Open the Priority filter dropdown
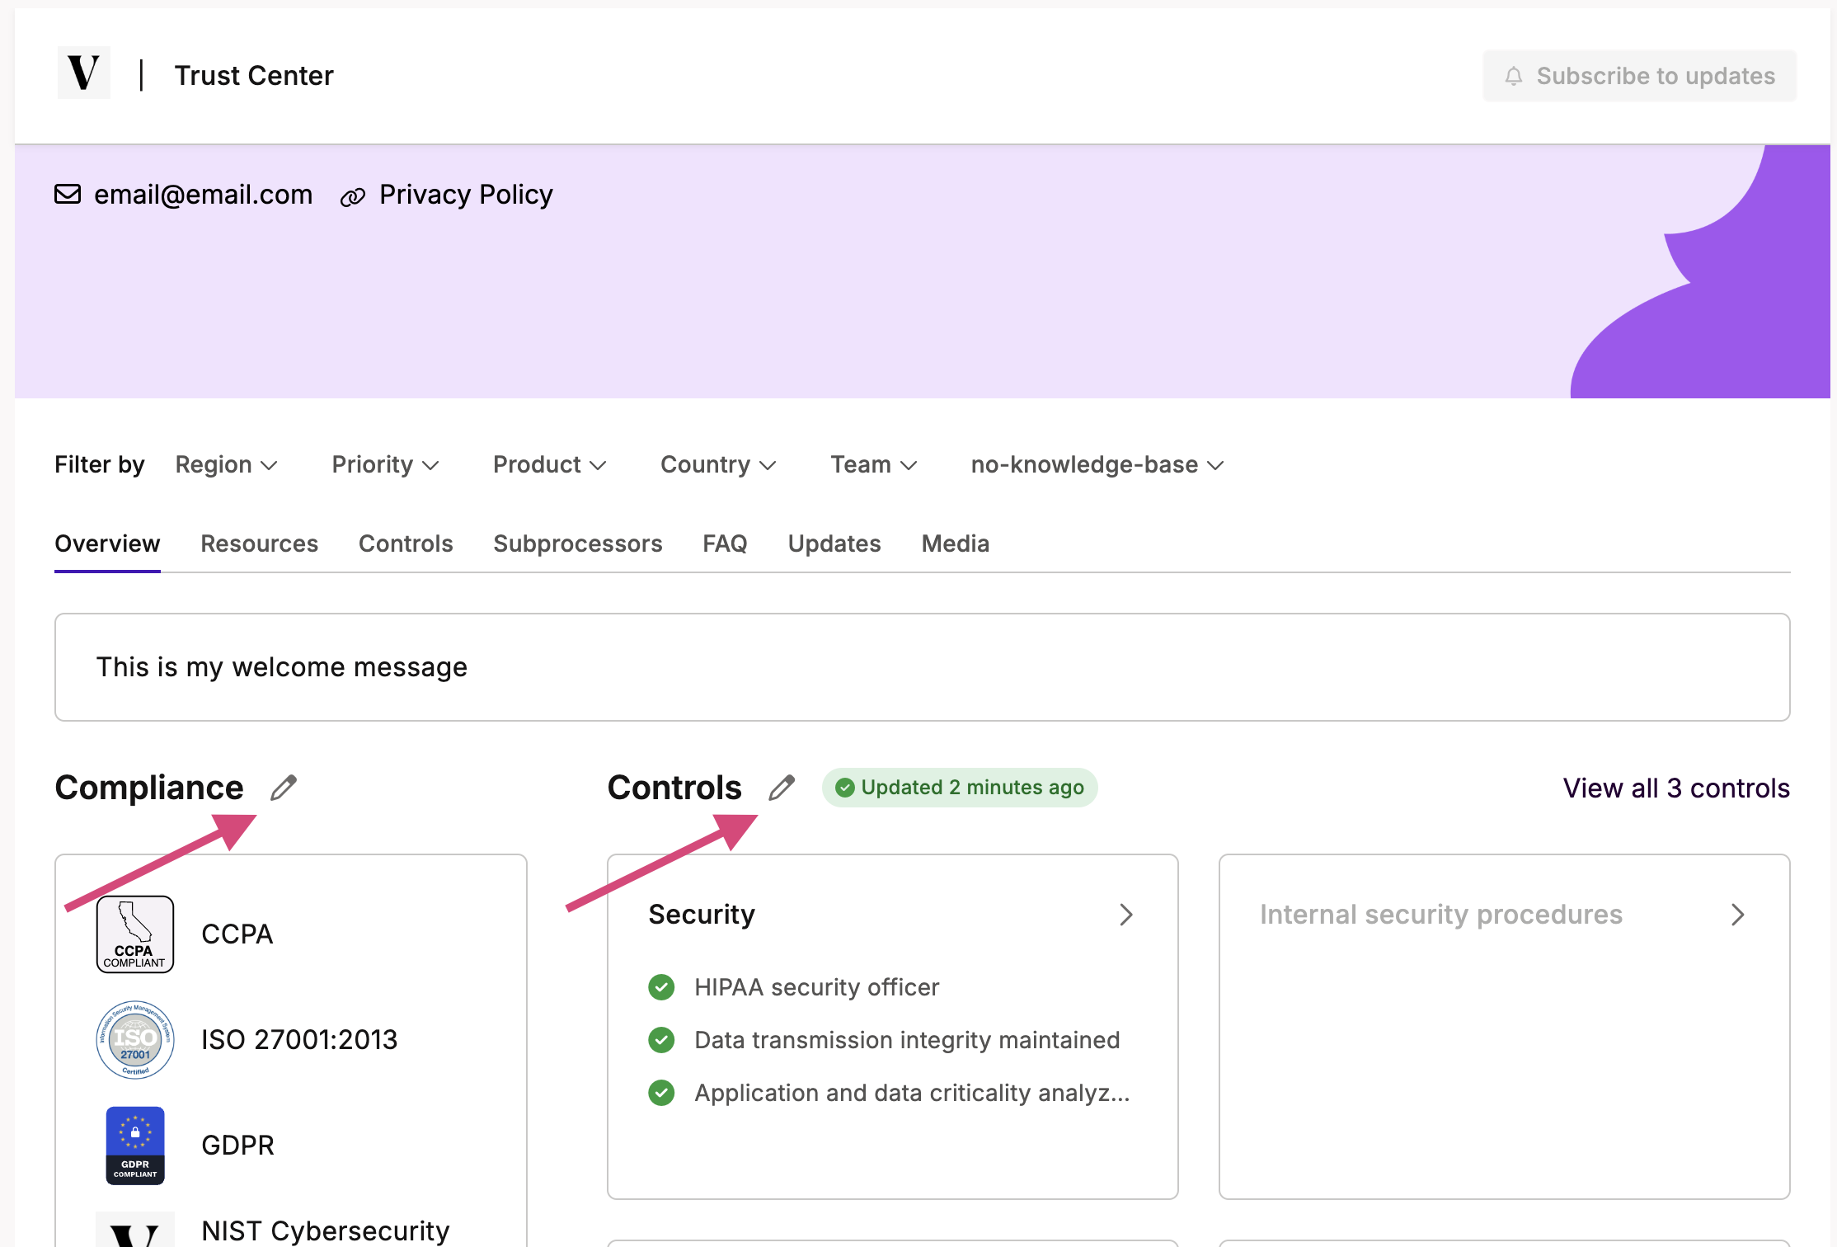1837x1247 pixels. (x=385, y=464)
